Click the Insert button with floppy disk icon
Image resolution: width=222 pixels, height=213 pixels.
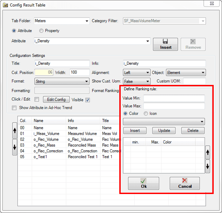click(165, 44)
